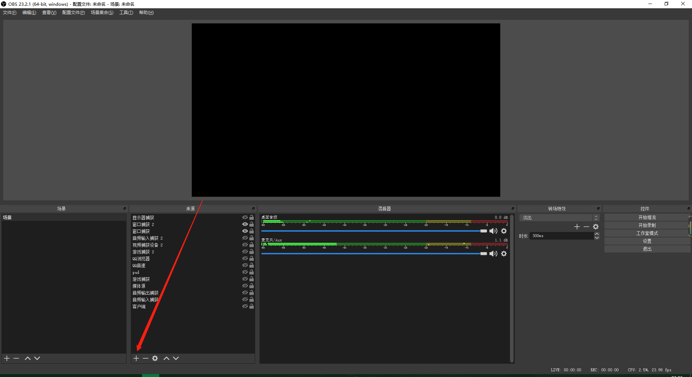
Task: Adjust the 桌面音频 volume slider
Action: point(374,231)
